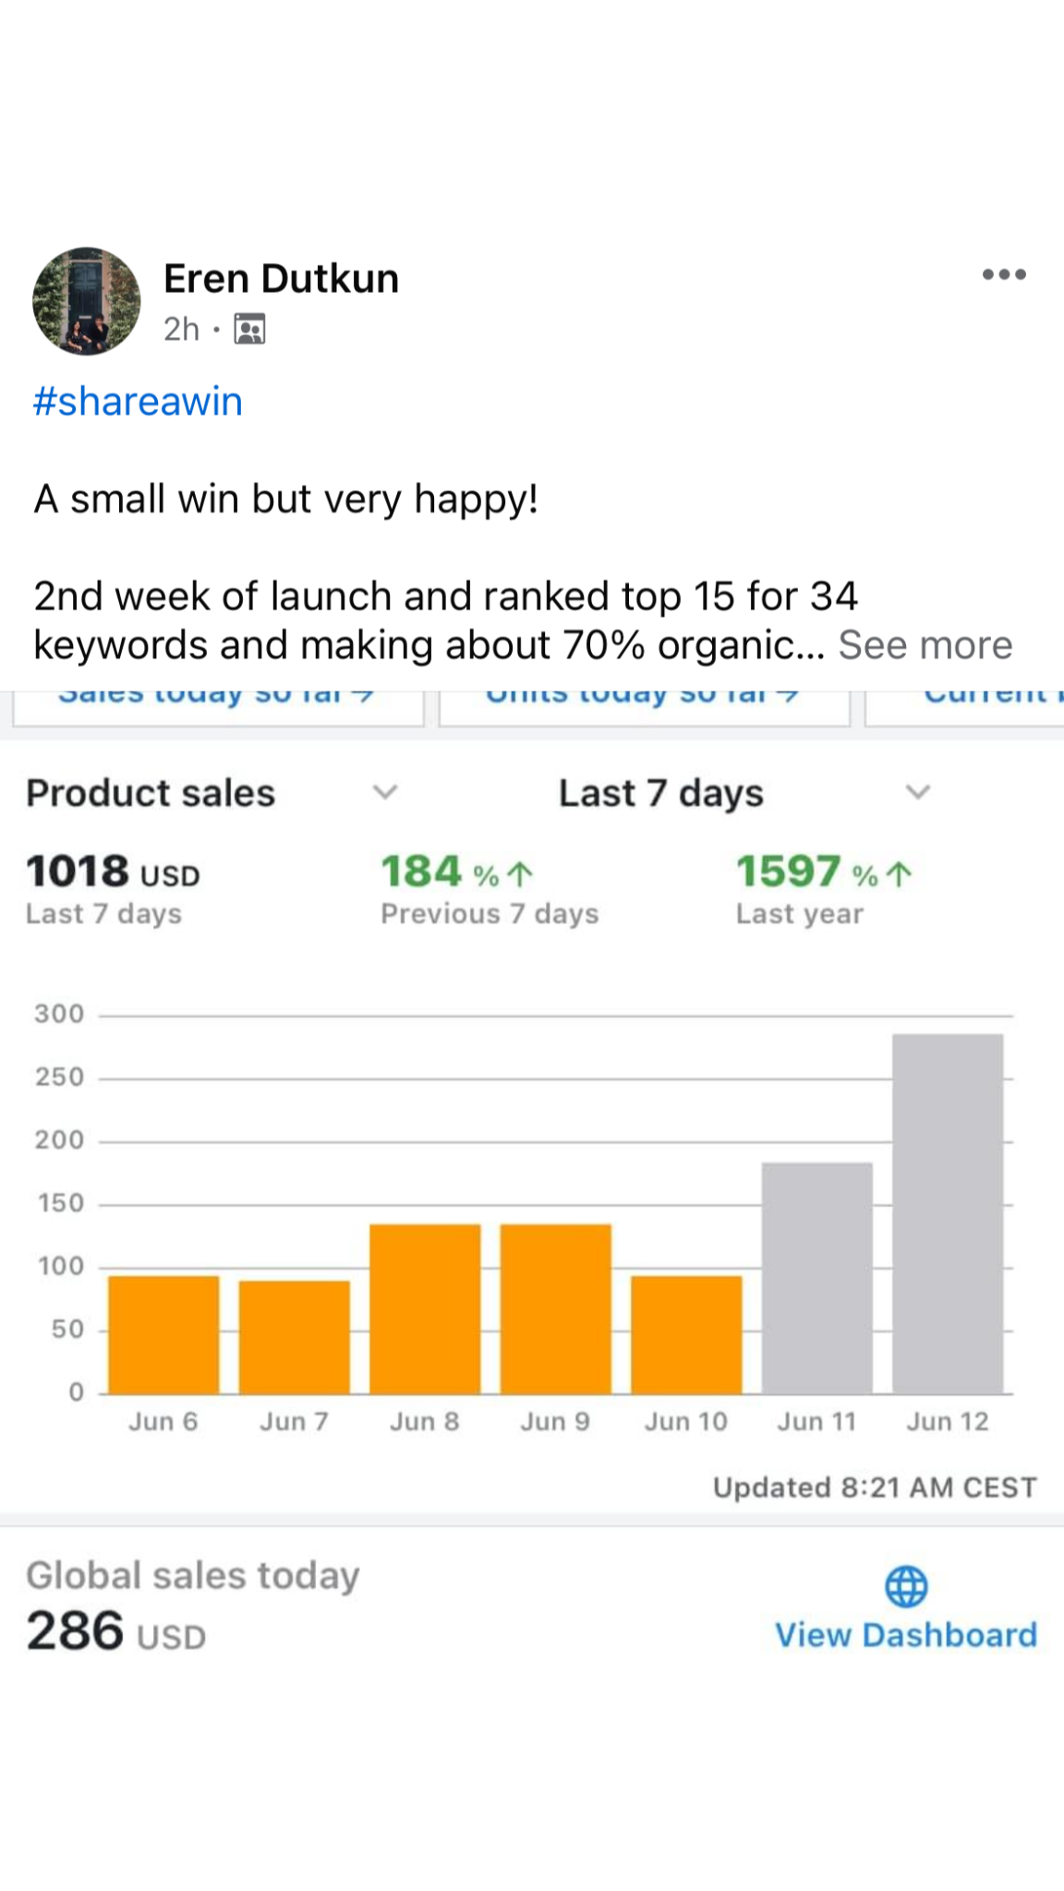
Task: Expand post with See more
Action: point(925,645)
